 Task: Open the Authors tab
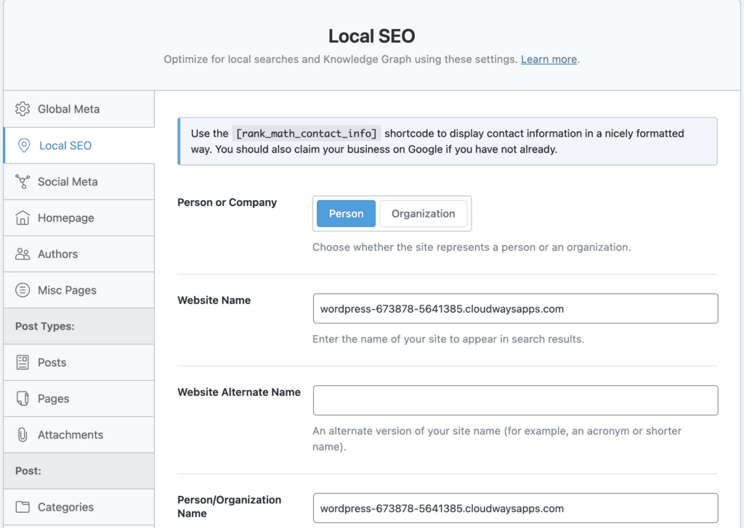pyautogui.click(x=78, y=254)
